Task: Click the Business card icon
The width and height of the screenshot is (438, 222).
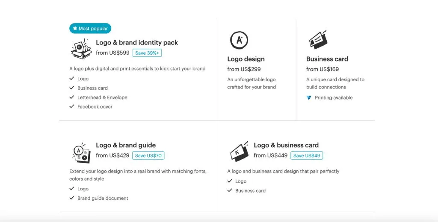Action: 318,40
